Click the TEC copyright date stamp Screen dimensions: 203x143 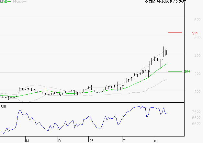click(x=165, y=2)
